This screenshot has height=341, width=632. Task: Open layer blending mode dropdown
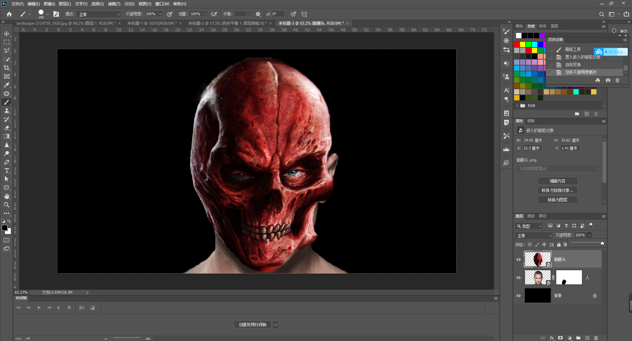[x=534, y=236]
